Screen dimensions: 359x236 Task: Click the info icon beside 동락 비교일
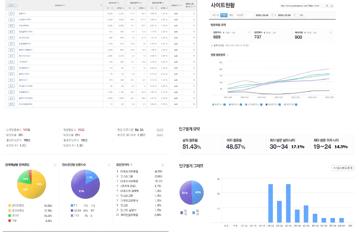click(x=212, y=46)
